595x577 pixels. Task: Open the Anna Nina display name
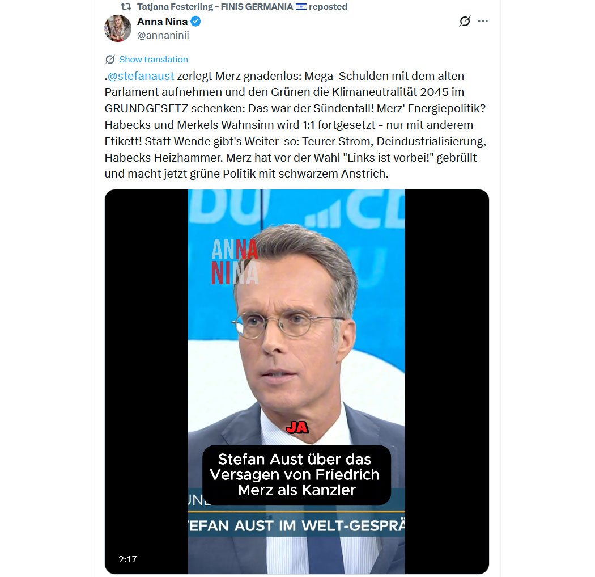[163, 21]
